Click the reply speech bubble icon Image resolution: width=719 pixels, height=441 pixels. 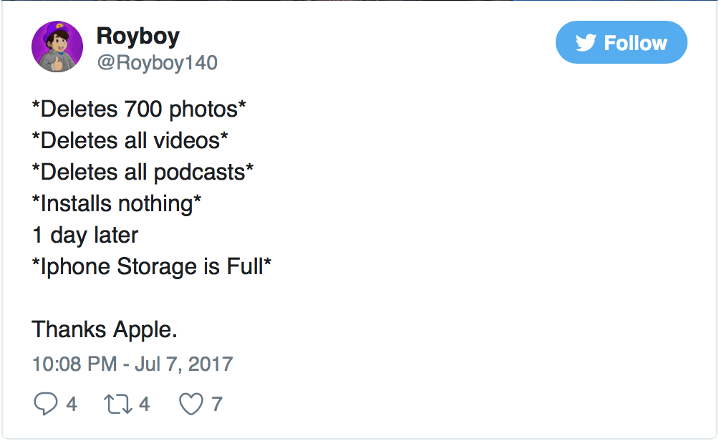(x=45, y=404)
